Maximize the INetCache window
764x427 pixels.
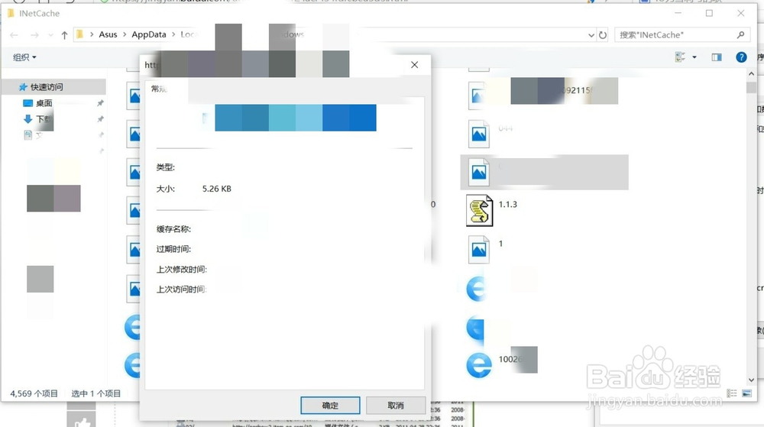710,13
